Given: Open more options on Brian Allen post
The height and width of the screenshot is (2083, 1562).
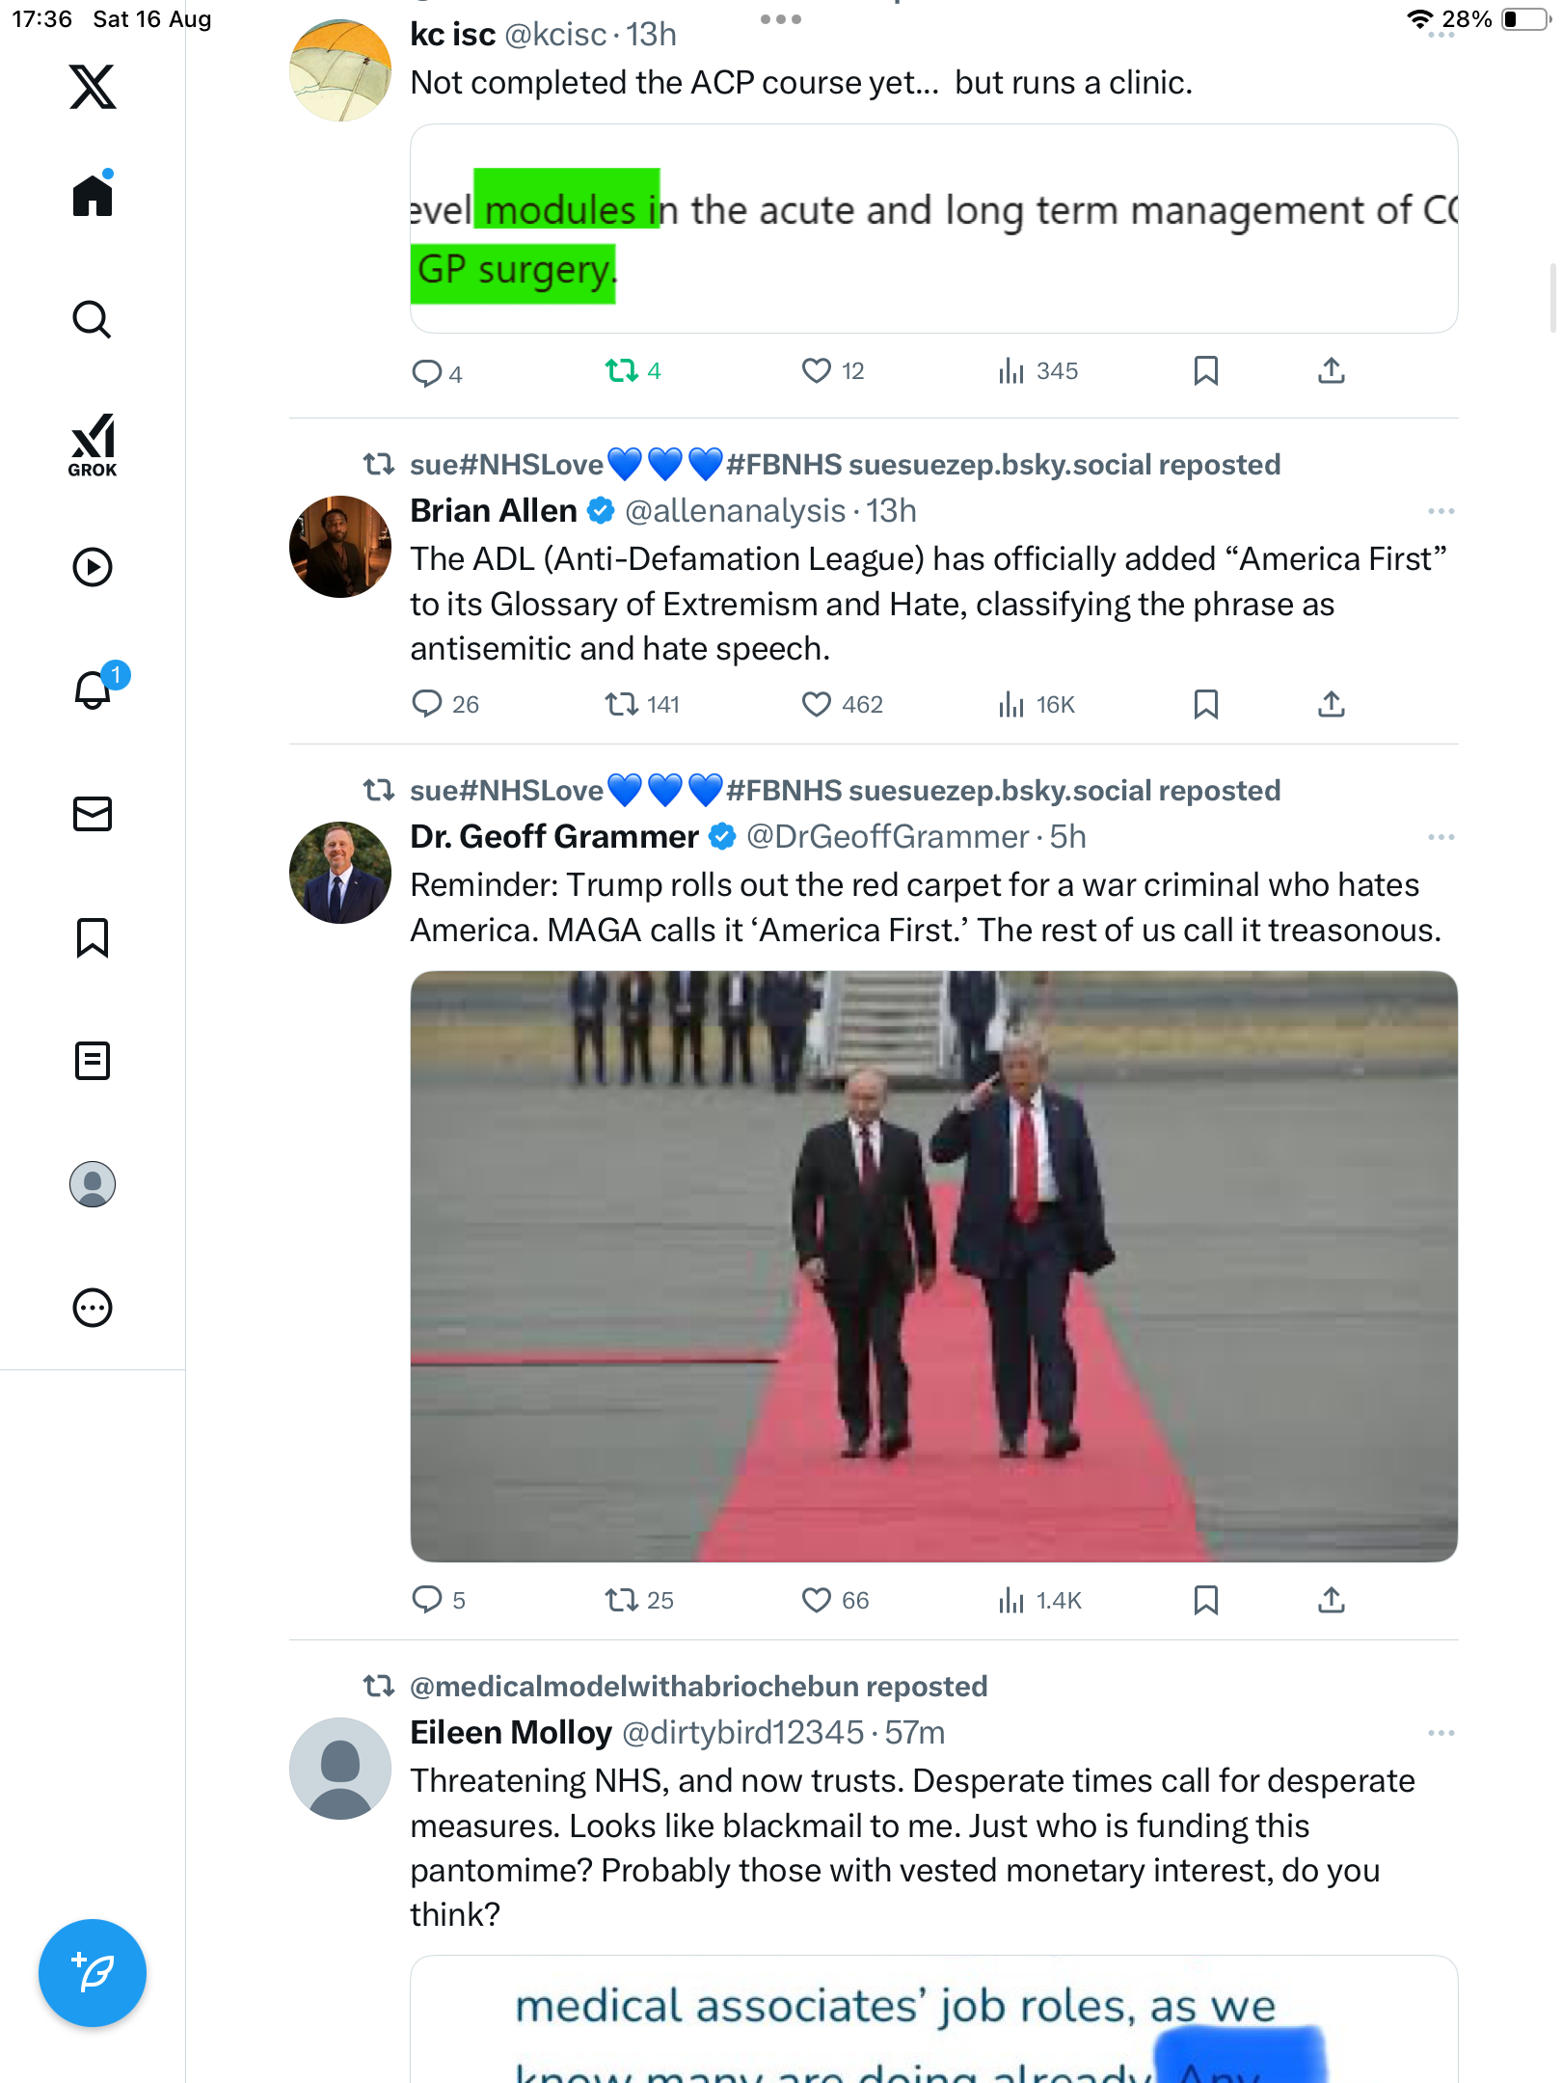Looking at the screenshot, I should [1441, 511].
